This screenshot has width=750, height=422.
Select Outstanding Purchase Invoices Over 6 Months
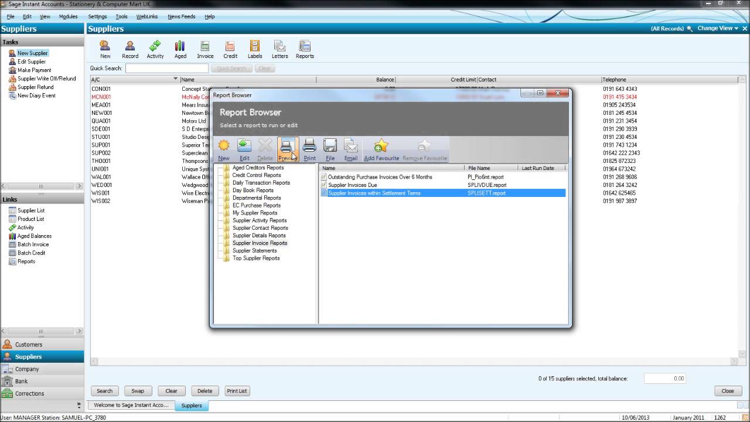380,177
